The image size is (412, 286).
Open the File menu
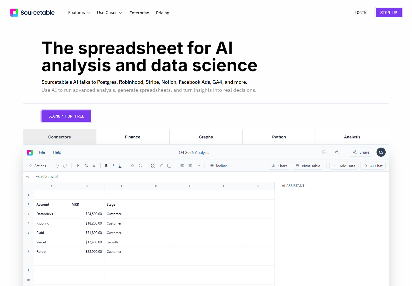(42, 152)
